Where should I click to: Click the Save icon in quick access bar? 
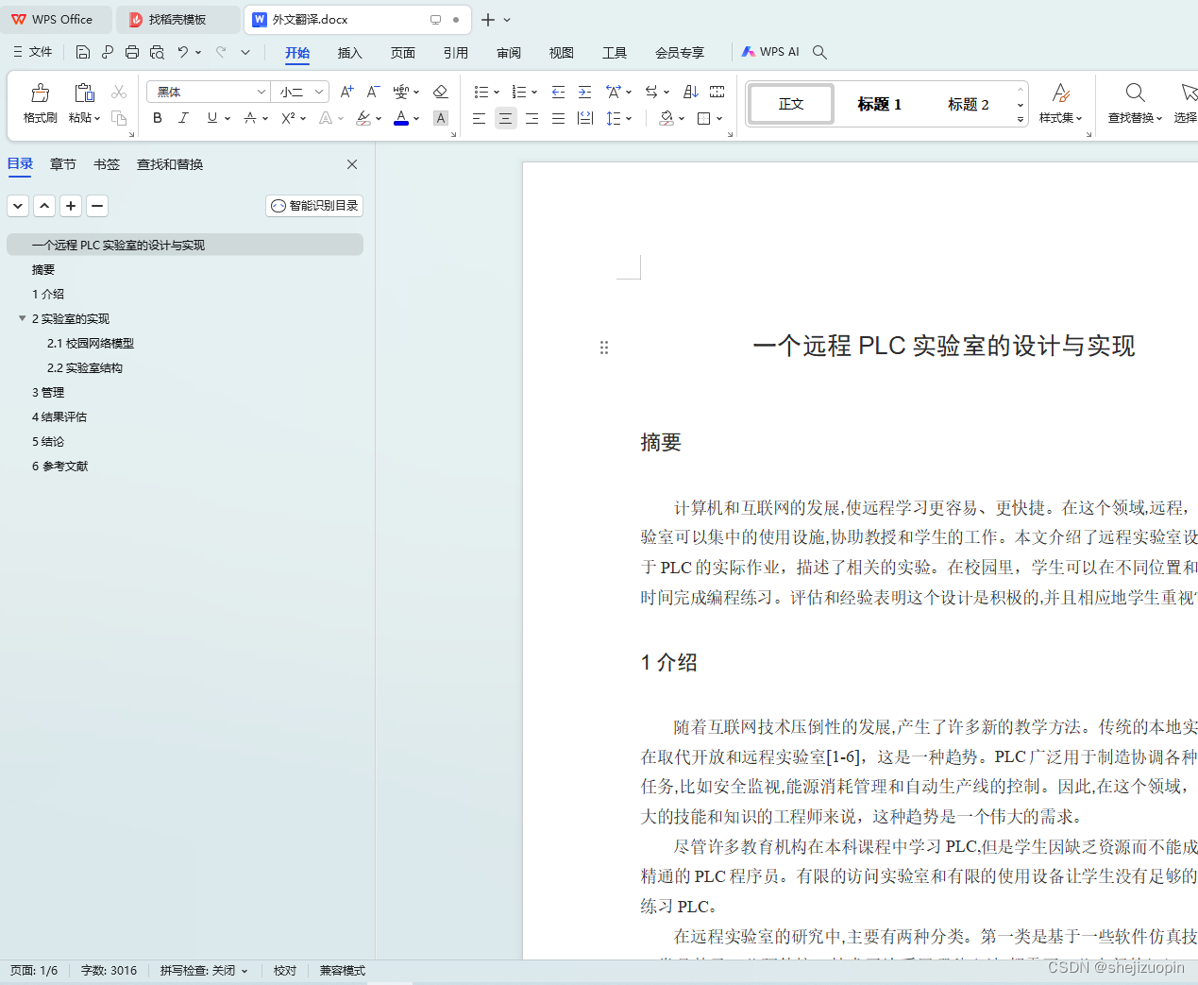click(83, 52)
